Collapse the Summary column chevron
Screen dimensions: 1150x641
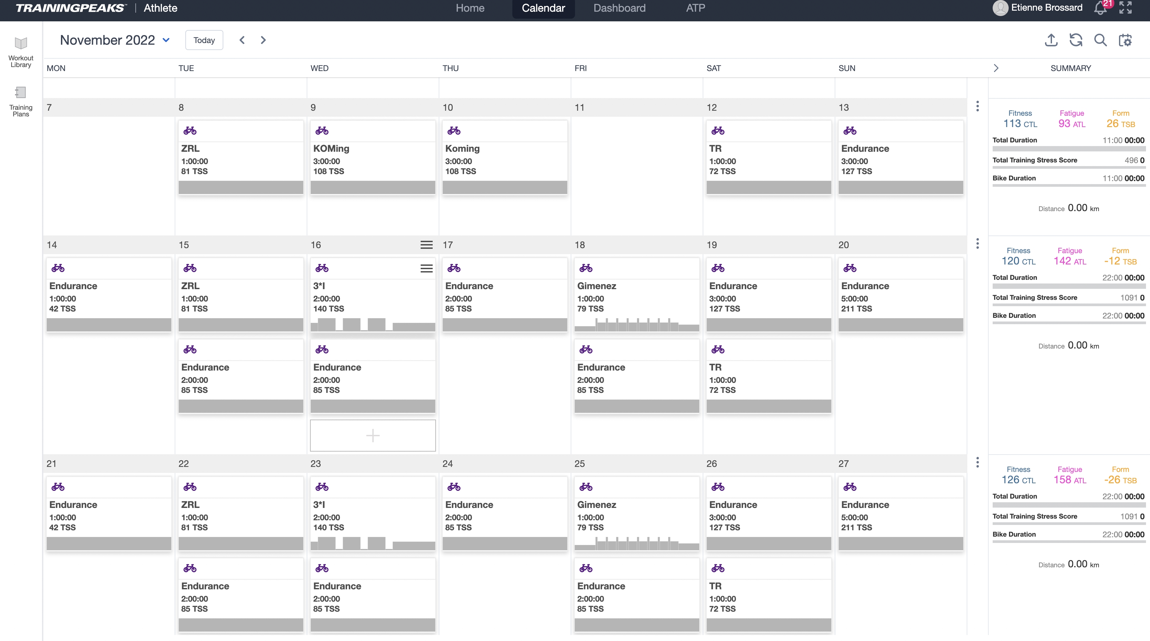[996, 68]
